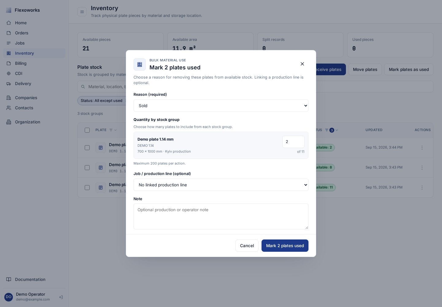Image resolution: width=442 pixels, height=307 pixels.
Task: Click the DO user avatar
Action: click(9, 297)
